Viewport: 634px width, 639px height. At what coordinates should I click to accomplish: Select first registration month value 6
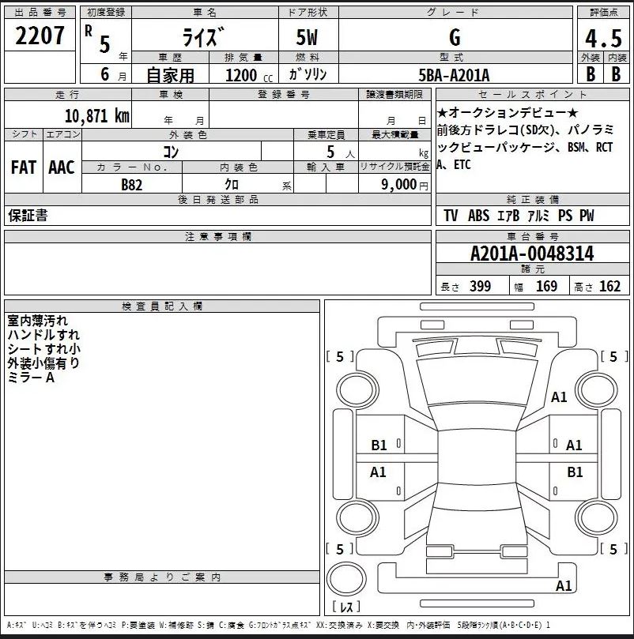click(105, 74)
